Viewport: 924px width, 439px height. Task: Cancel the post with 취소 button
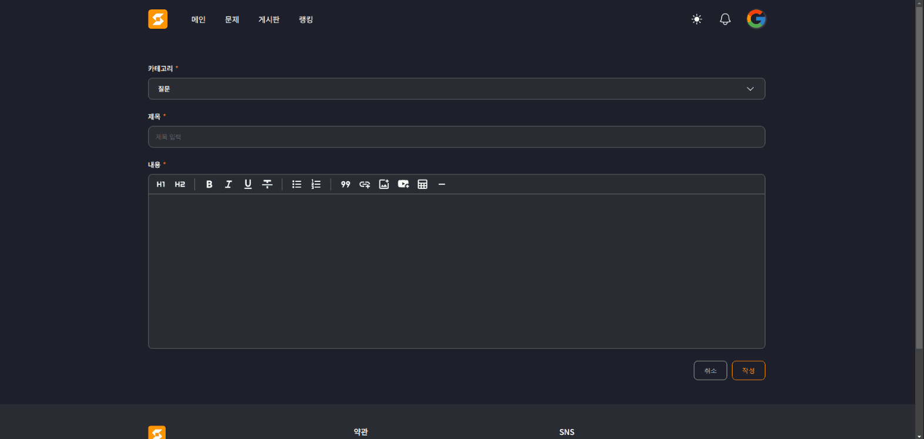pos(710,371)
